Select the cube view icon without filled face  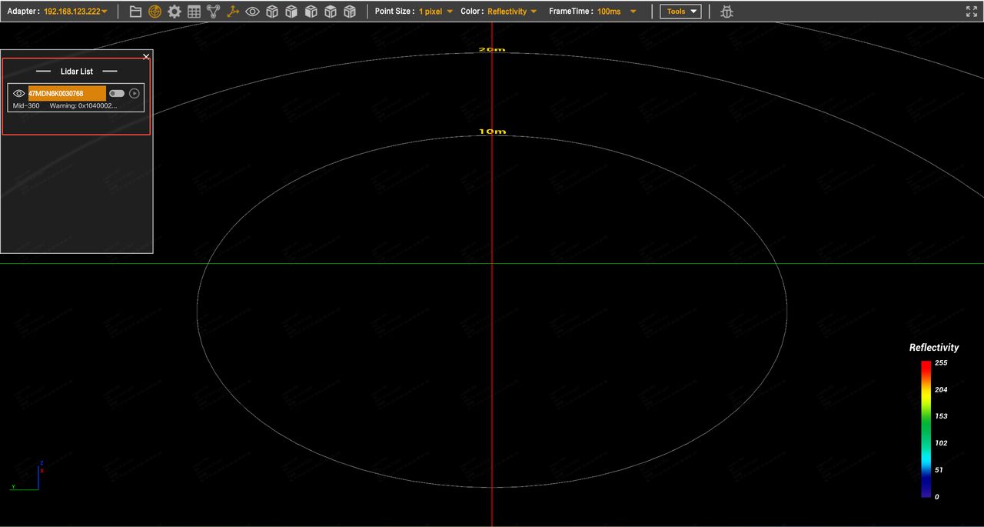[271, 12]
